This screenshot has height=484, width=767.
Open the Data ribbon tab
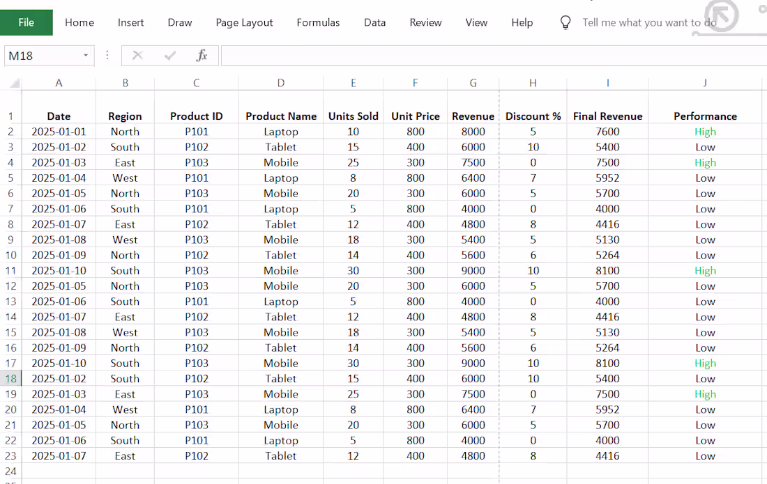(x=374, y=22)
